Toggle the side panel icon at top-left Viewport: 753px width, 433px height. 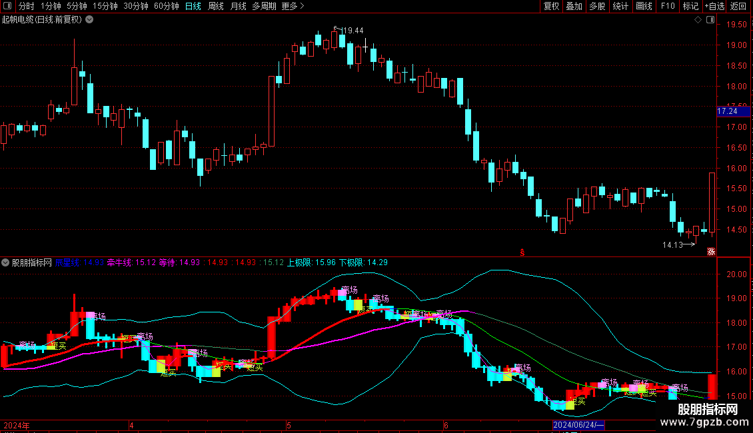click(7, 6)
